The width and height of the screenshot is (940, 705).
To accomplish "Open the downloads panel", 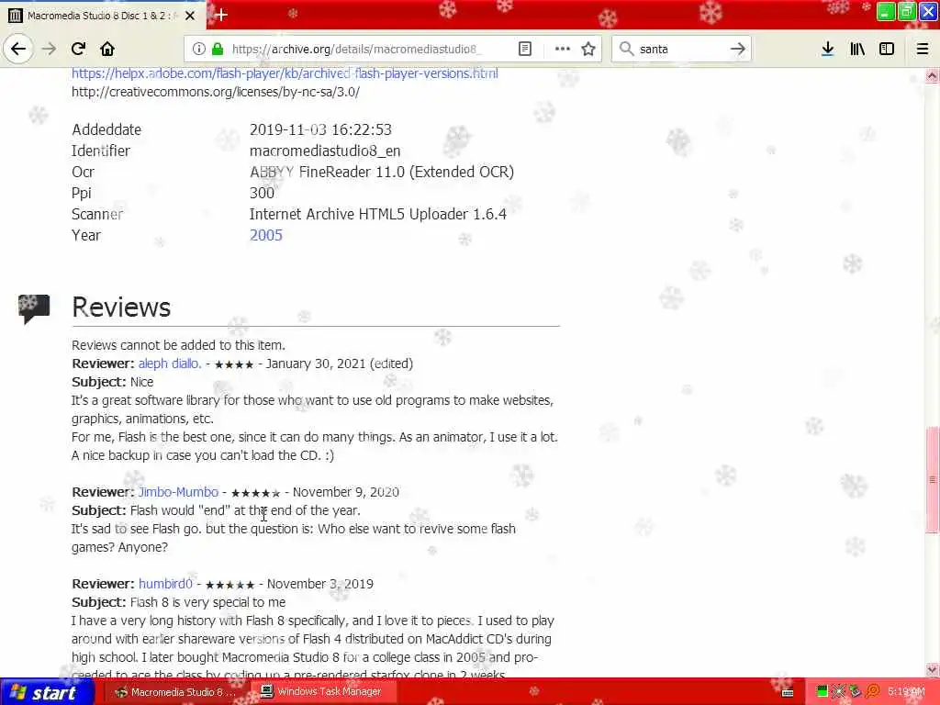I will pyautogui.click(x=828, y=49).
